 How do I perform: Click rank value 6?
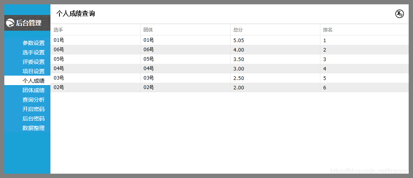pyautogui.click(x=364, y=87)
